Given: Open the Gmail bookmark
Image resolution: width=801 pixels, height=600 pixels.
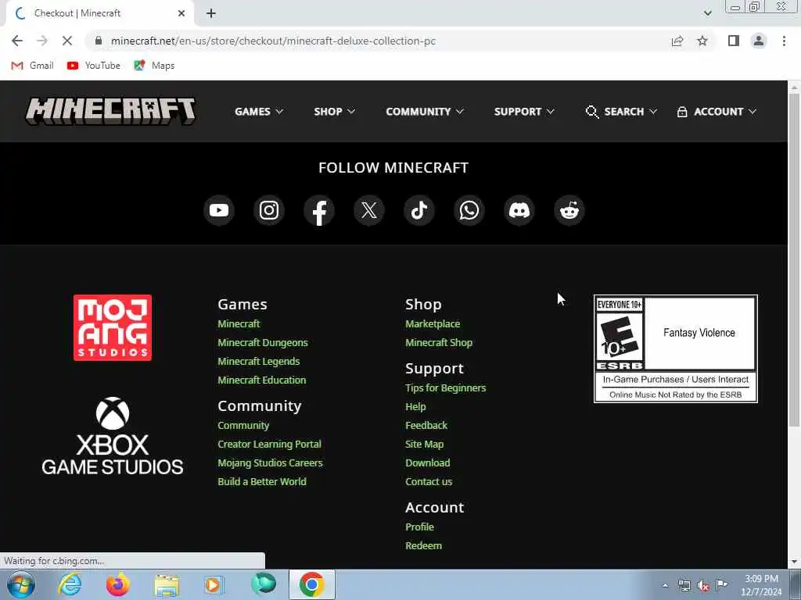Looking at the screenshot, I should [32, 66].
